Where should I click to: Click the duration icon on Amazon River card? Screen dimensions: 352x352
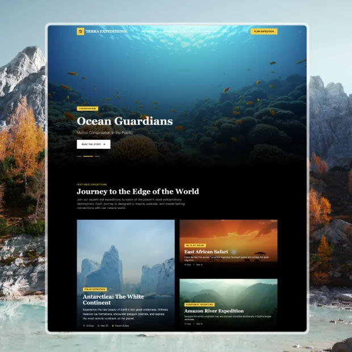click(x=185, y=324)
